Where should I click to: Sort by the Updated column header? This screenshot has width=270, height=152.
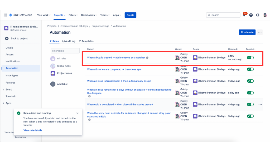point(233,49)
